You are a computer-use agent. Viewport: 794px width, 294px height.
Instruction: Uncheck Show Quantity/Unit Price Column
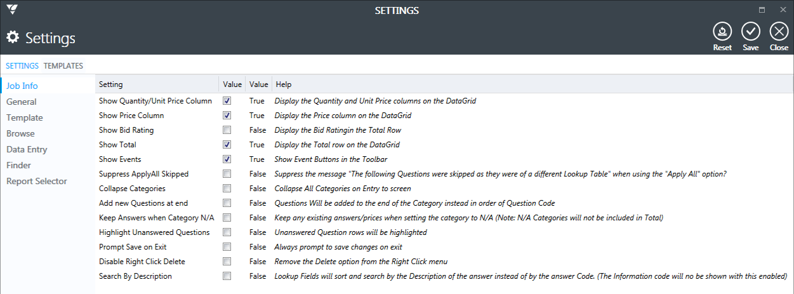227,101
